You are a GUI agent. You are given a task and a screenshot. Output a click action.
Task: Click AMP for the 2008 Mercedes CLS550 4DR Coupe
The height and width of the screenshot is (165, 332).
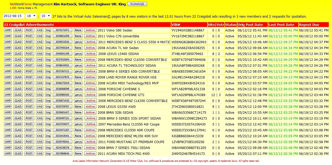[x=8, y=130]
